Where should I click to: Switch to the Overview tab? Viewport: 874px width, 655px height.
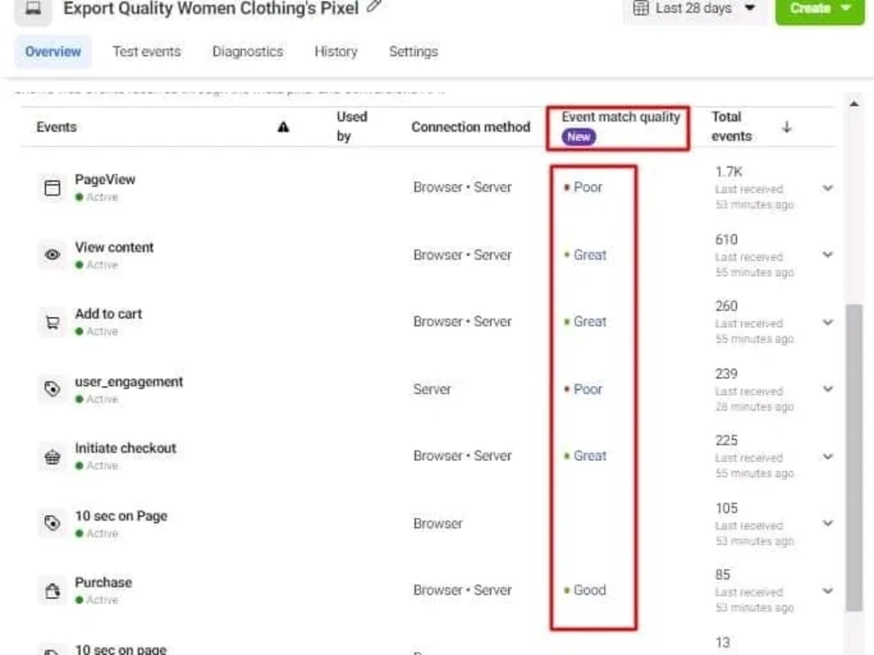pos(53,52)
